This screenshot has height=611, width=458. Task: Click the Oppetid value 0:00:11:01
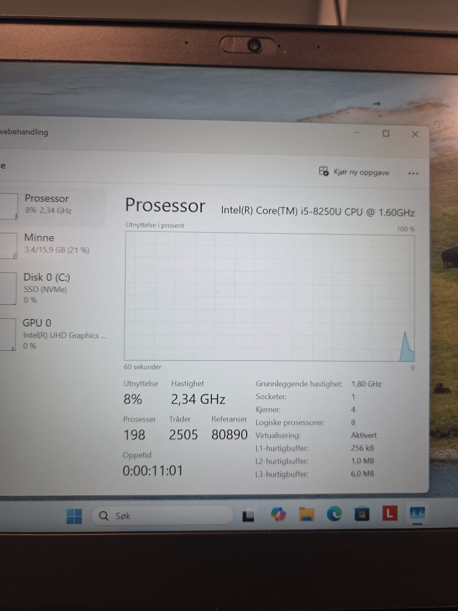153,471
